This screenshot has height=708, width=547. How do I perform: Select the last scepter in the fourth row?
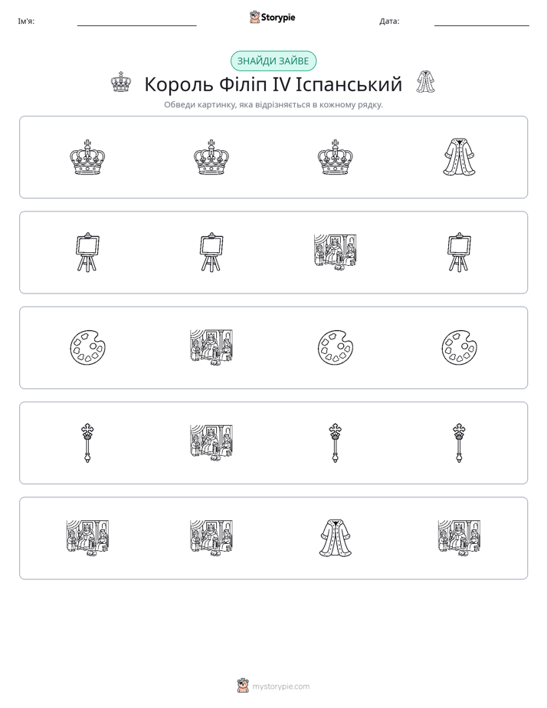coord(459,443)
